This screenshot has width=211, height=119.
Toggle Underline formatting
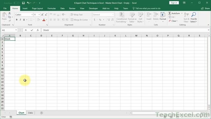pyautogui.click(x=24, y=20)
